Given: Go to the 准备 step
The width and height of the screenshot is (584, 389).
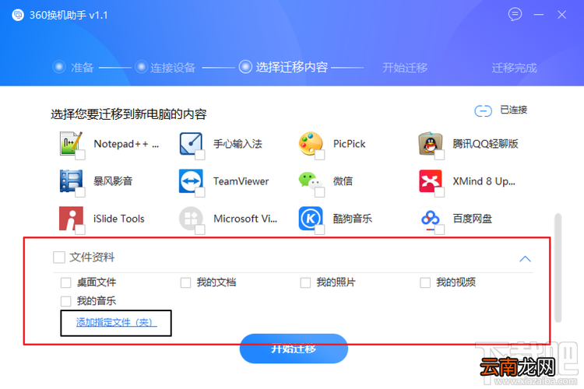Looking at the screenshot, I should click(73, 68).
